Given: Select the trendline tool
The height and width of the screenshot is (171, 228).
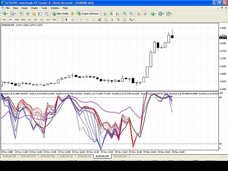Looking at the screenshot, I should click(x=93, y=20).
